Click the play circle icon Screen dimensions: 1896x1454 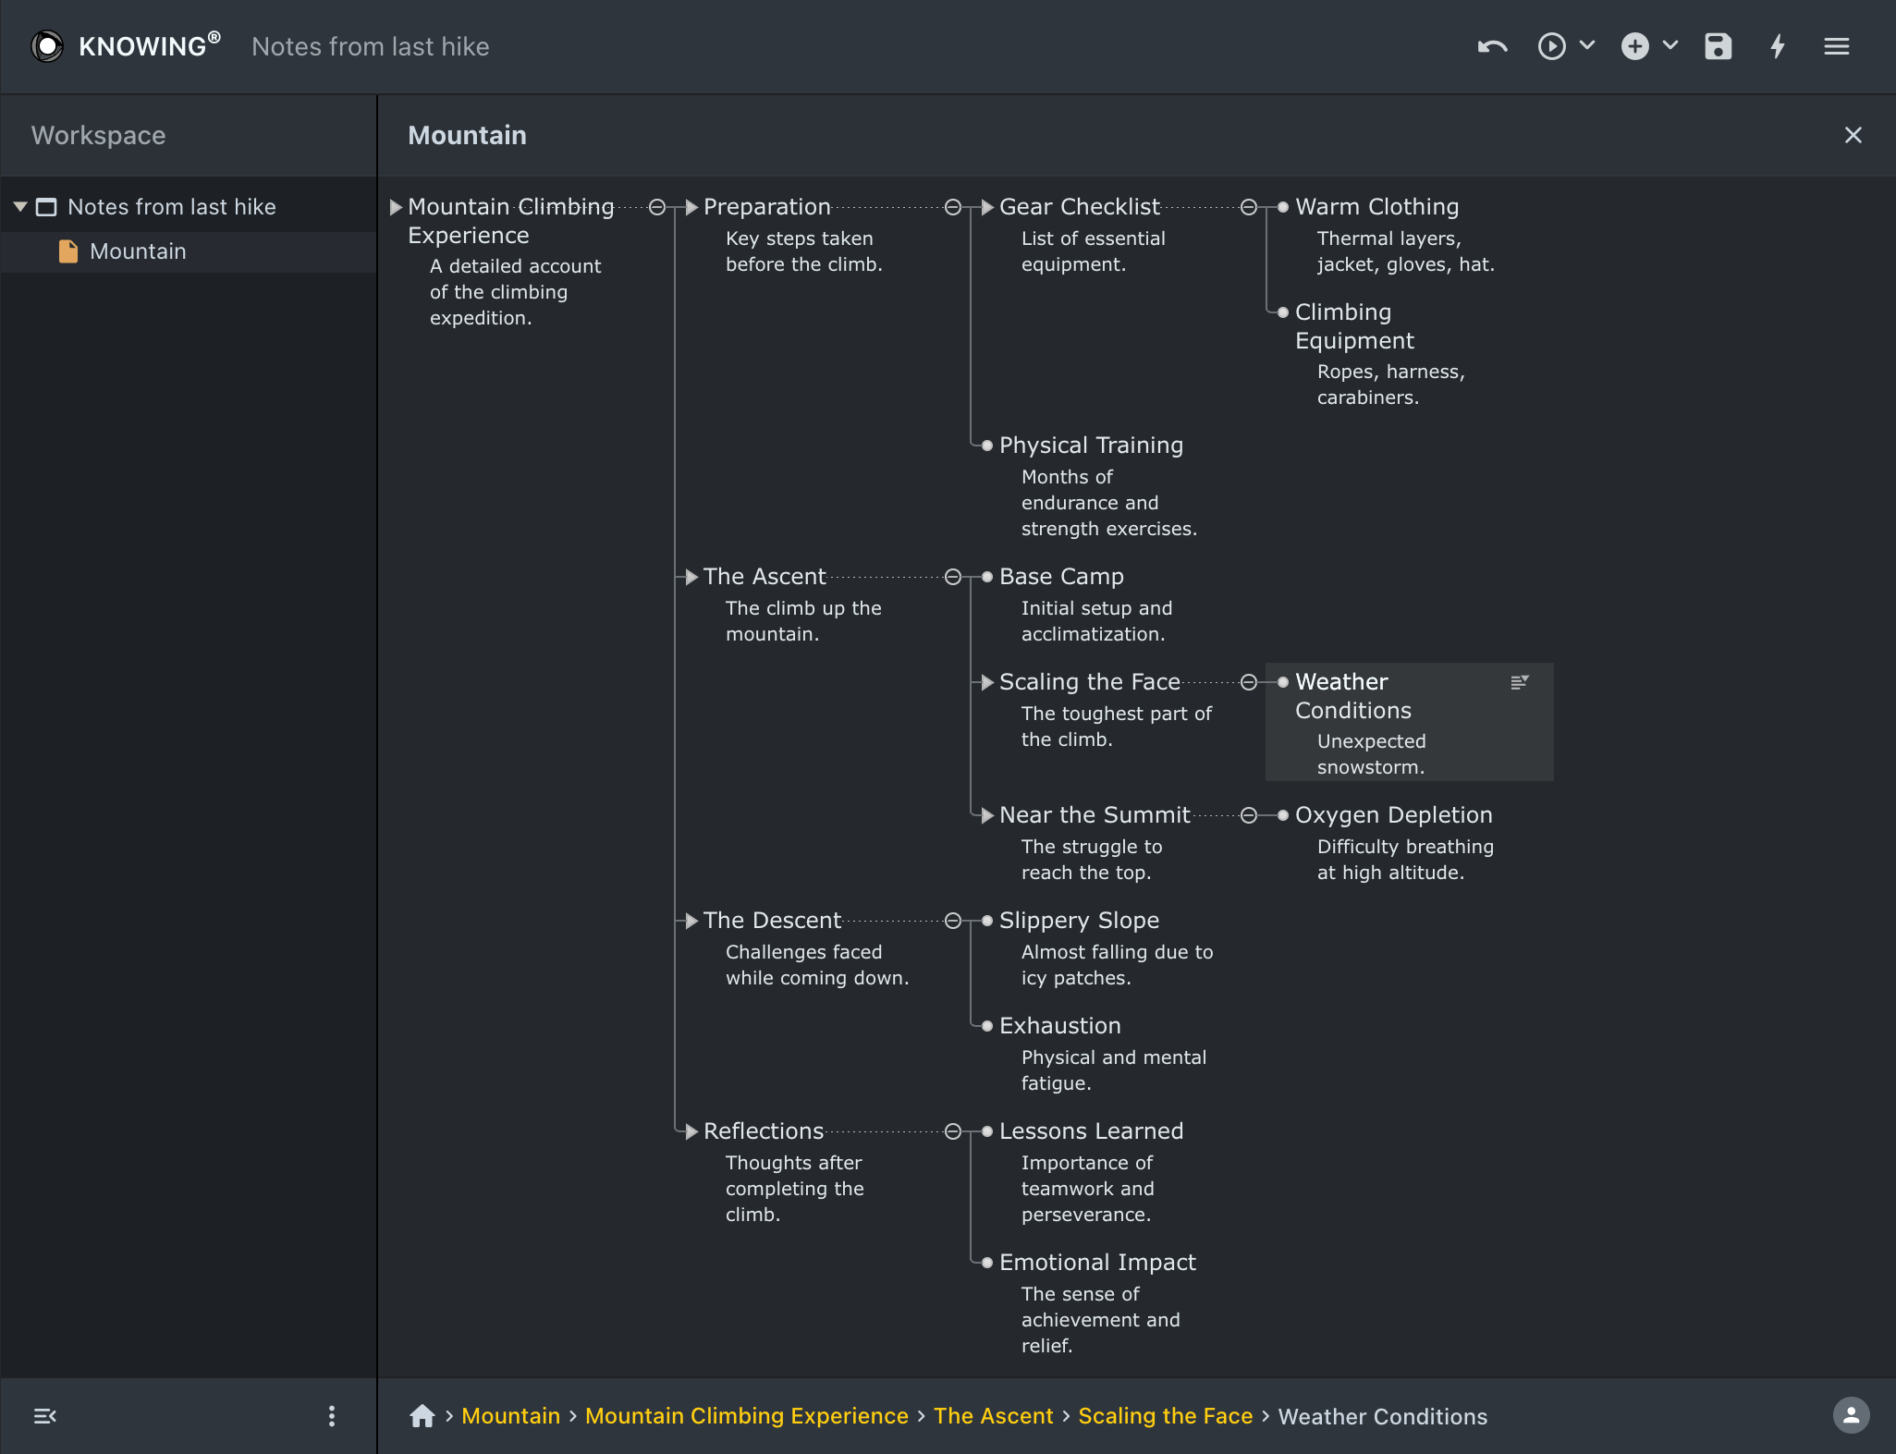[x=1551, y=46]
